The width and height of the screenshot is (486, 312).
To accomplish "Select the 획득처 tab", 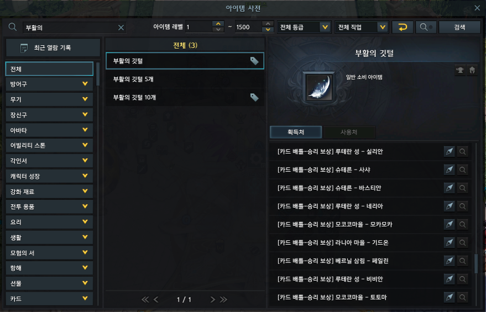I will click(296, 132).
